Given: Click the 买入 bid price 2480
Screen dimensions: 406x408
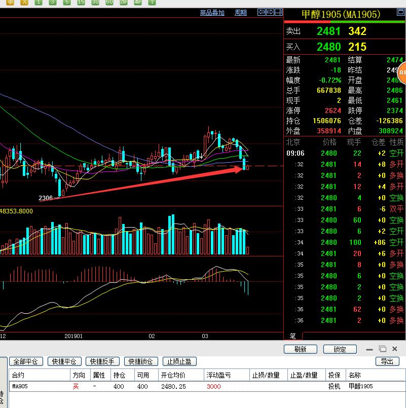Looking at the screenshot, I should click(329, 47).
